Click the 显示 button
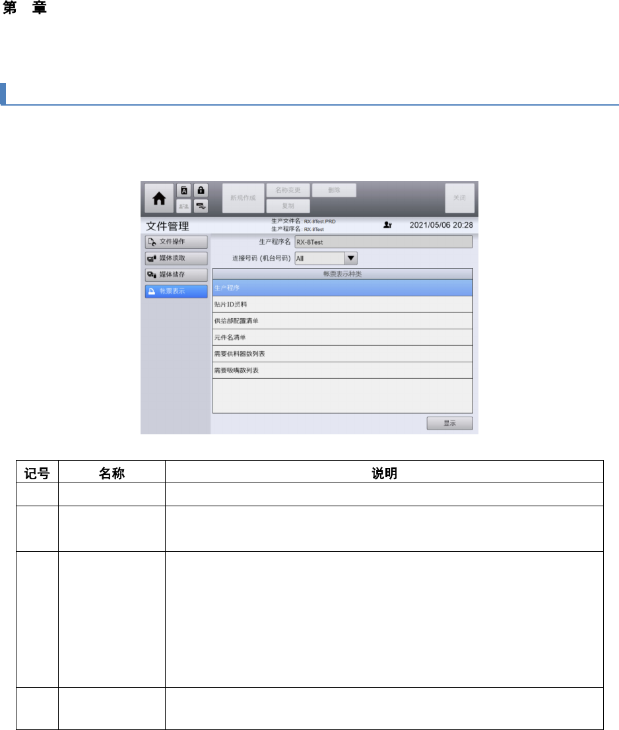 tap(449, 423)
